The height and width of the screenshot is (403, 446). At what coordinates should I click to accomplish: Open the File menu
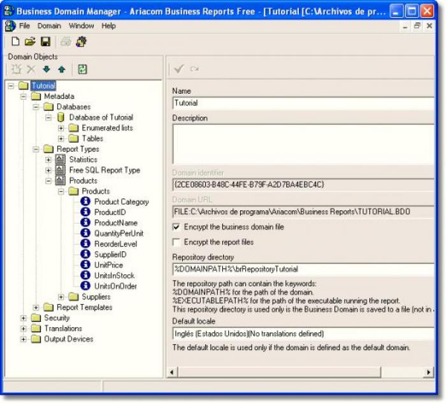click(24, 26)
